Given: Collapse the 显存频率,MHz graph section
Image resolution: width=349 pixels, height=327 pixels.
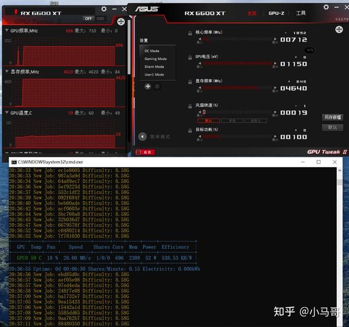Looking at the screenshot, I should pos(6,71).
